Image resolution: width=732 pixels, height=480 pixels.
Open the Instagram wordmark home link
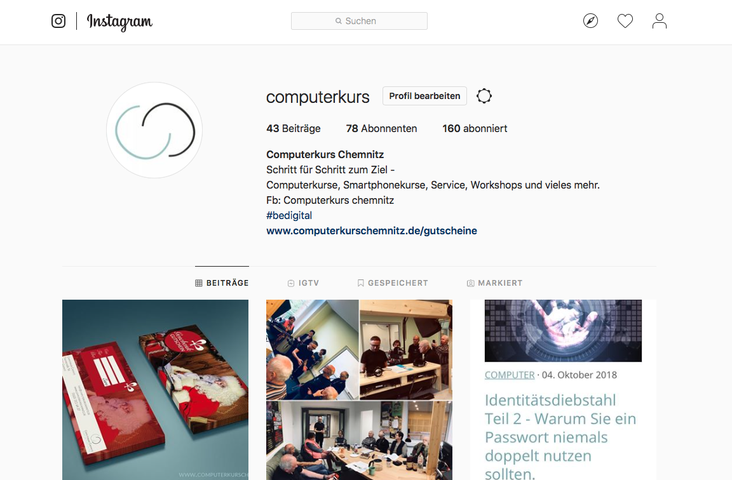119,22
